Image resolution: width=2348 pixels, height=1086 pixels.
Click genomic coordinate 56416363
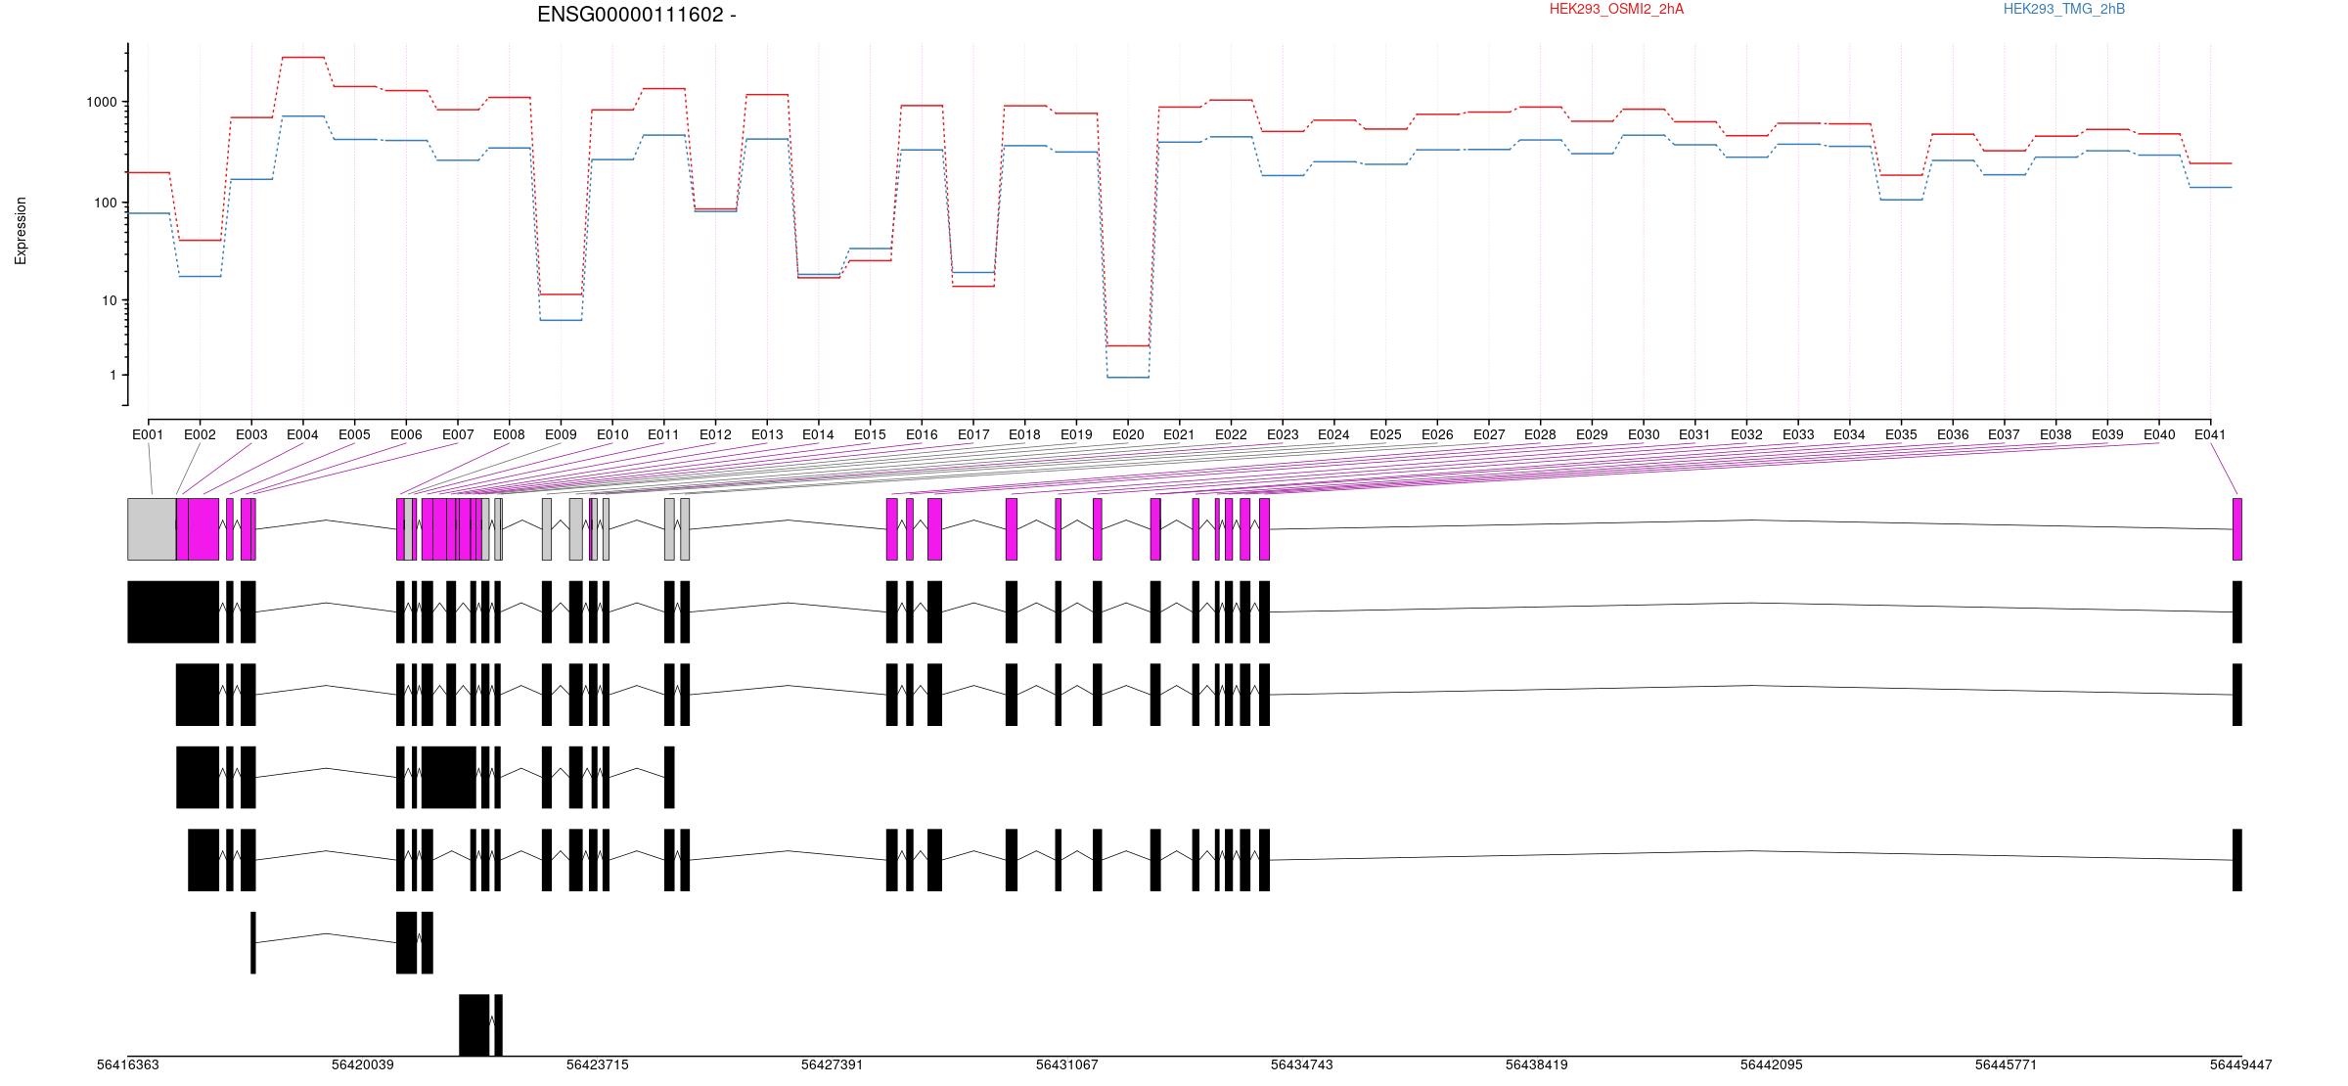pyautogui.click(x=128, y=1064)
